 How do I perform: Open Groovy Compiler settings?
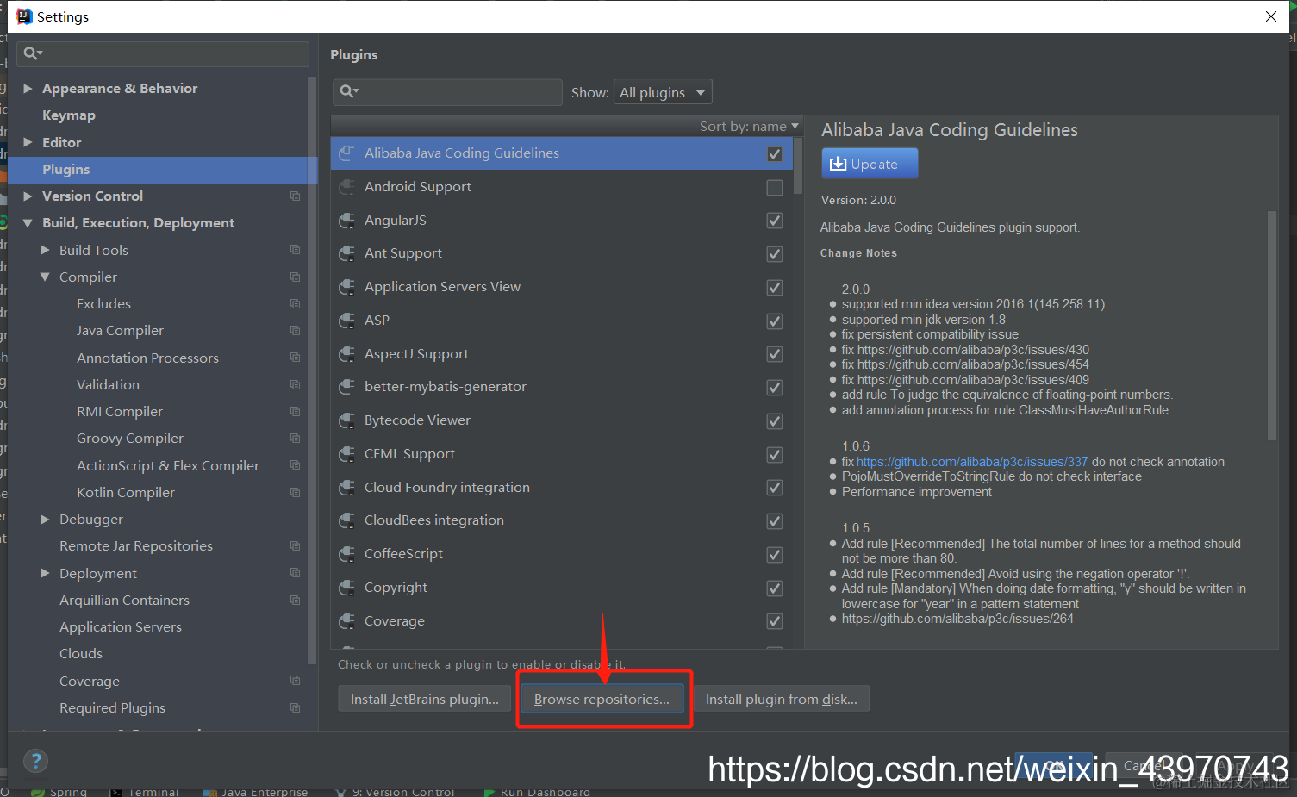pos(130,439)
